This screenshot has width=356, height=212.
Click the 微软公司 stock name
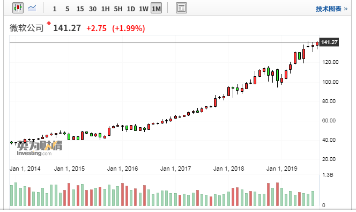click(27, 28)
